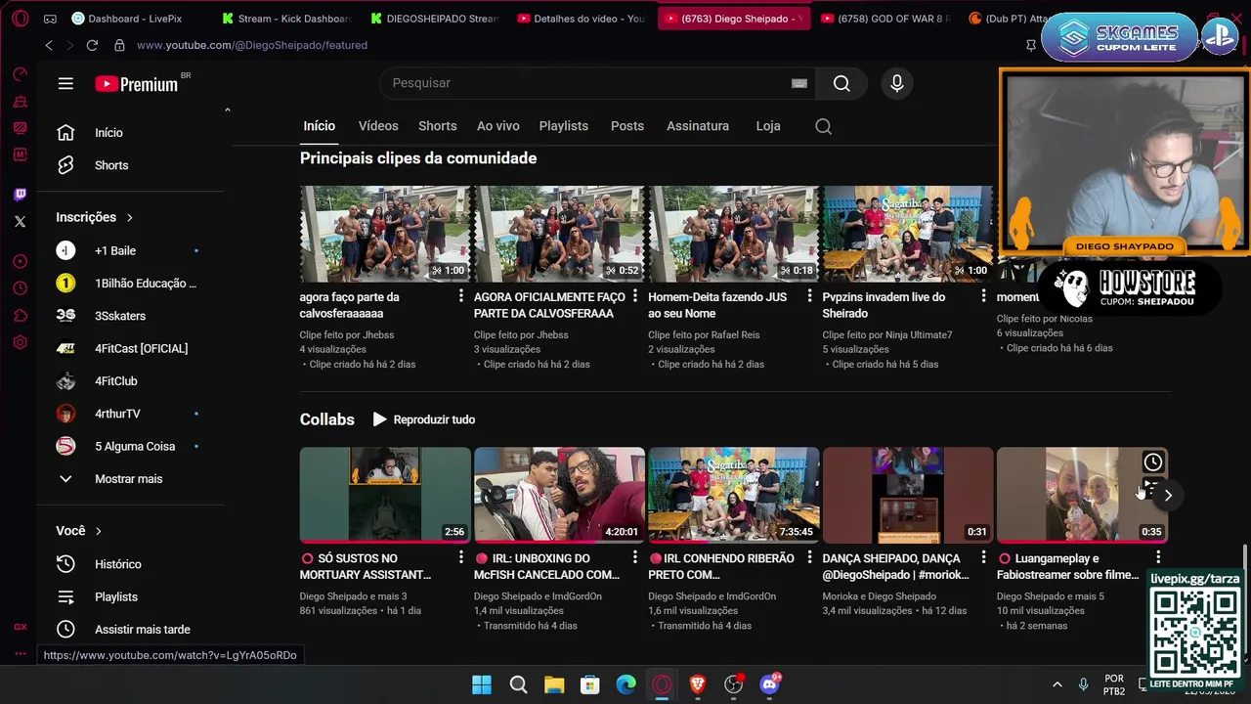Click the browser address bar URL

pos(252,45)
